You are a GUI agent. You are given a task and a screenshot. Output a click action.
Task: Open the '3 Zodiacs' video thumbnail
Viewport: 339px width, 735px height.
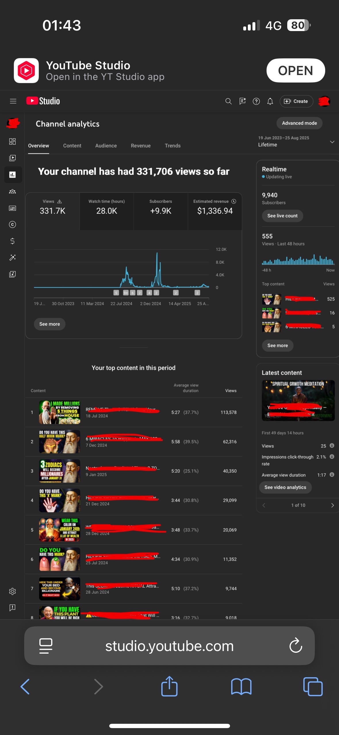[x=60, y=471]
